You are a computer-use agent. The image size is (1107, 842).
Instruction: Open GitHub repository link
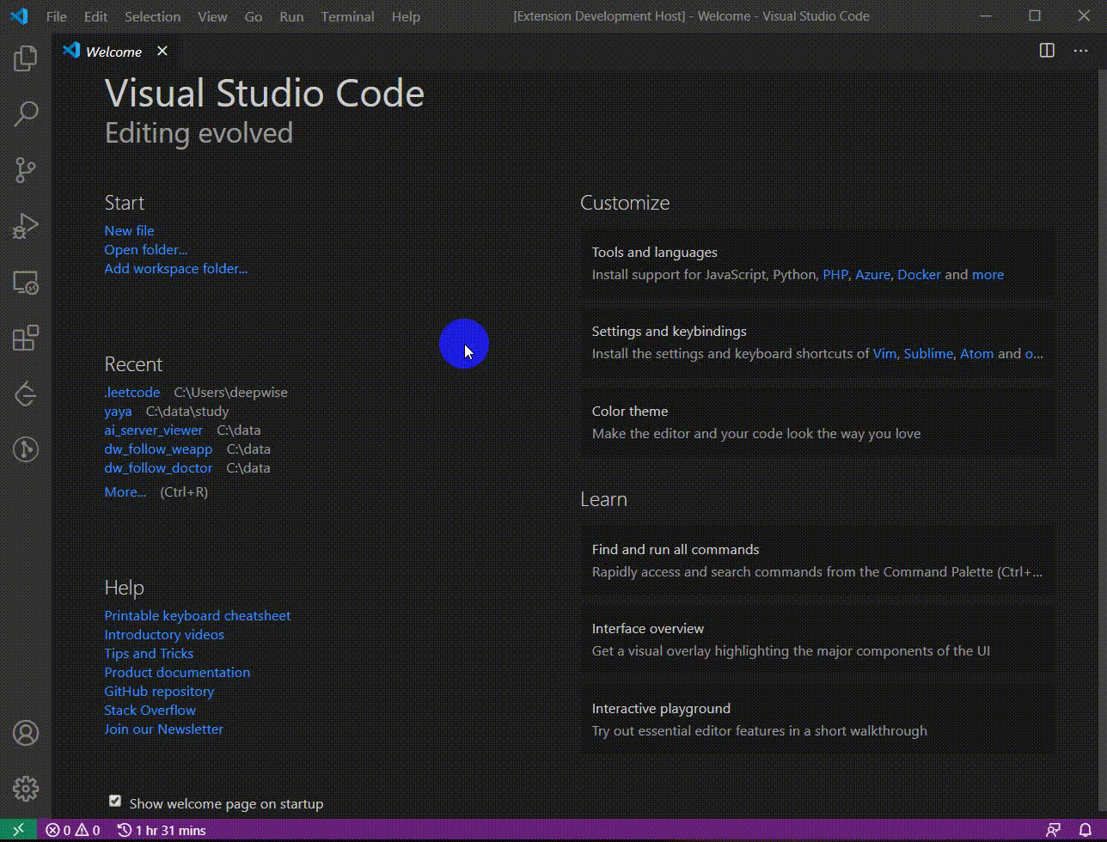[x=159, y=691]
